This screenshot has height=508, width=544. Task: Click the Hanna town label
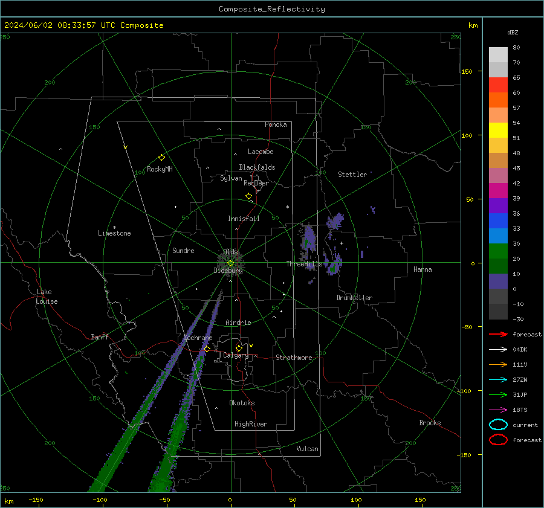point(423,269)
